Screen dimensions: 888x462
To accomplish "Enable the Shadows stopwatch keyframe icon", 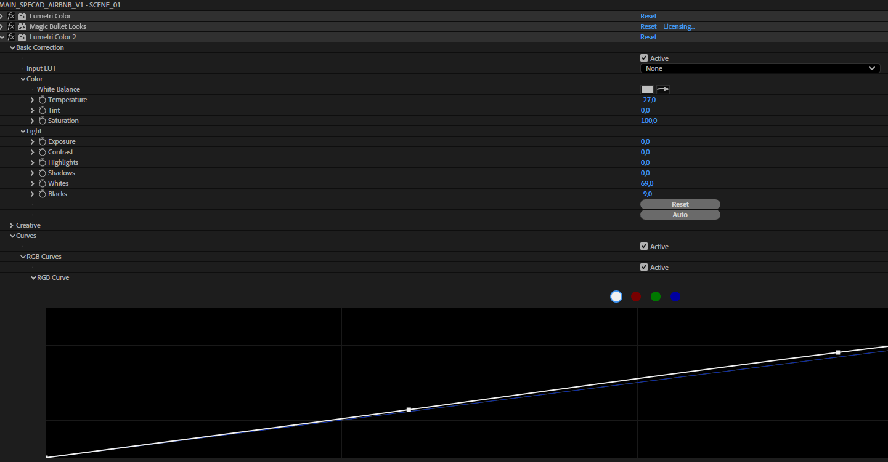I will coord(43,173).
